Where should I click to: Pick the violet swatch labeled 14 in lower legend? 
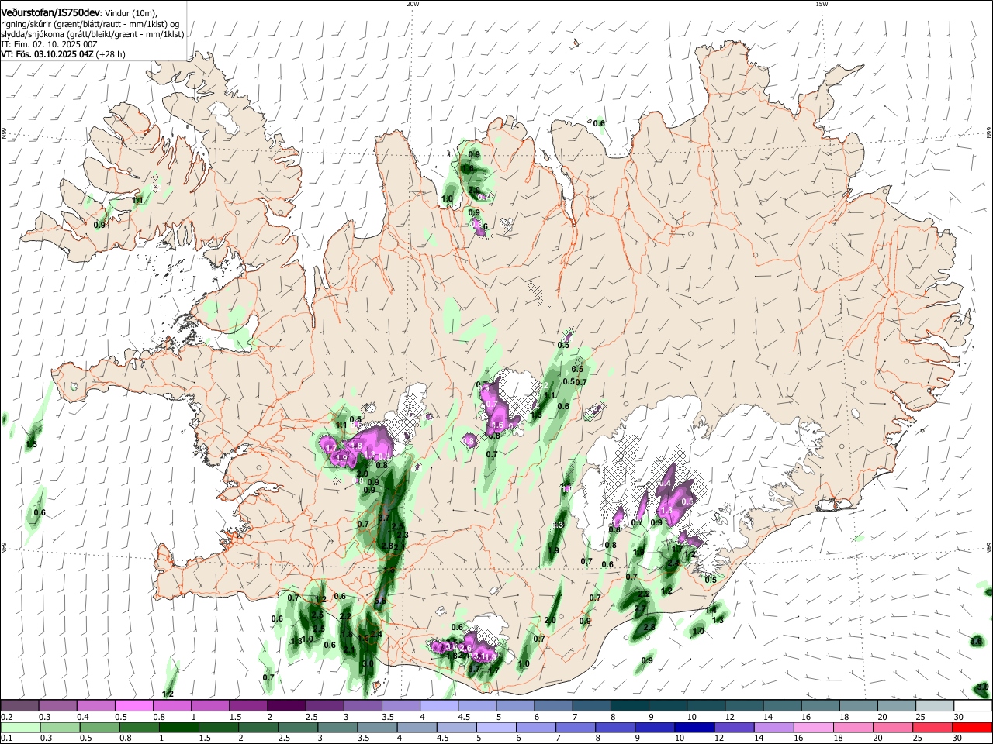[x=774, y=728]
